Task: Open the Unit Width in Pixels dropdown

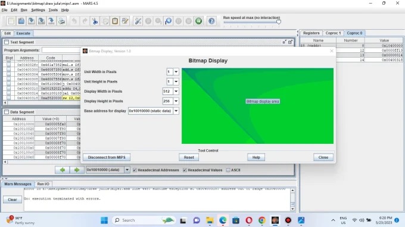Action: click(x=176, y=72)
